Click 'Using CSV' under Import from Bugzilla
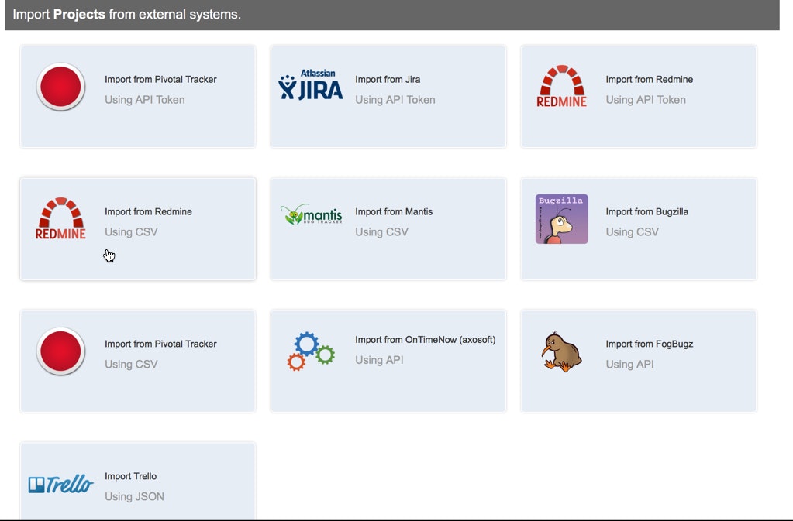 [633, 232]
